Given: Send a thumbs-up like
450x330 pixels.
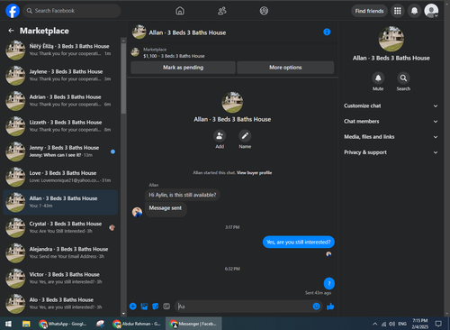Looking at the screenshot, I should pos(330,307).
